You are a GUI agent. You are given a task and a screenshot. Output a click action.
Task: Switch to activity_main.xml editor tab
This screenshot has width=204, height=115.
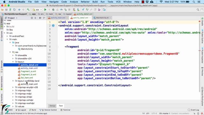pos(58,18)
